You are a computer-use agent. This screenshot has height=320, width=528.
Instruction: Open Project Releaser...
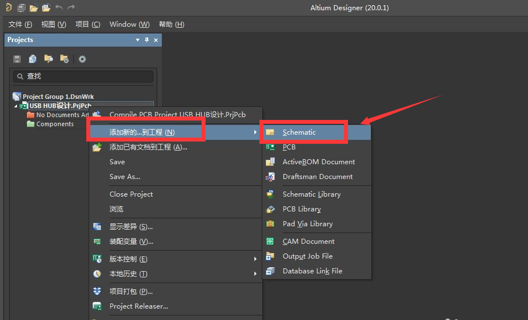click(175, 306)
